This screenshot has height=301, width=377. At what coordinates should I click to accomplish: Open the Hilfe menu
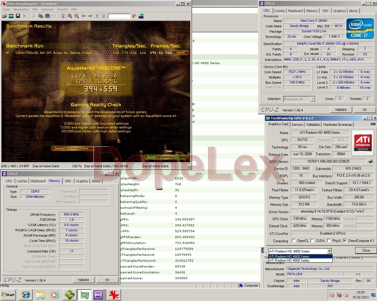[x=74, y=9]
